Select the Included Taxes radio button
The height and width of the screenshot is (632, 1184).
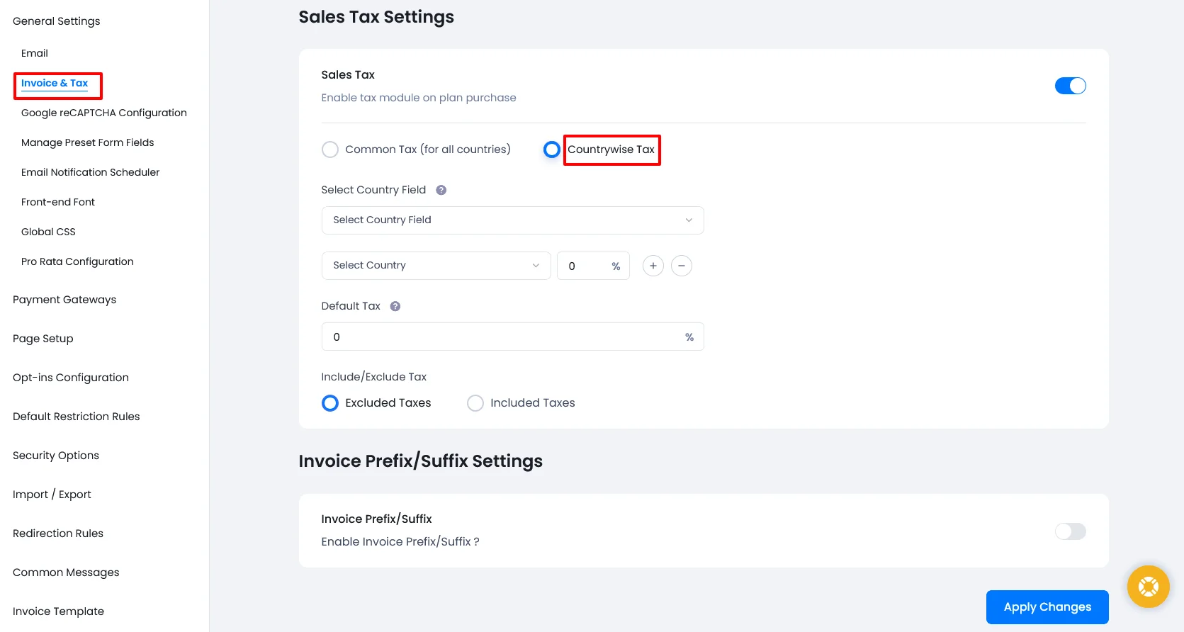(475, 403)
